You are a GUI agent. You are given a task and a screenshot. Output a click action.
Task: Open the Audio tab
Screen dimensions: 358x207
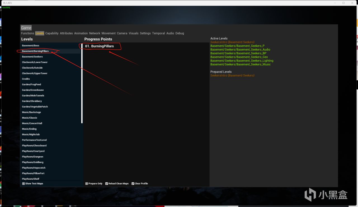click(x=170, y=33)
